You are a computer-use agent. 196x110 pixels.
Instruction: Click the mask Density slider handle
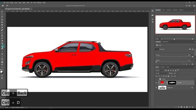193,57
